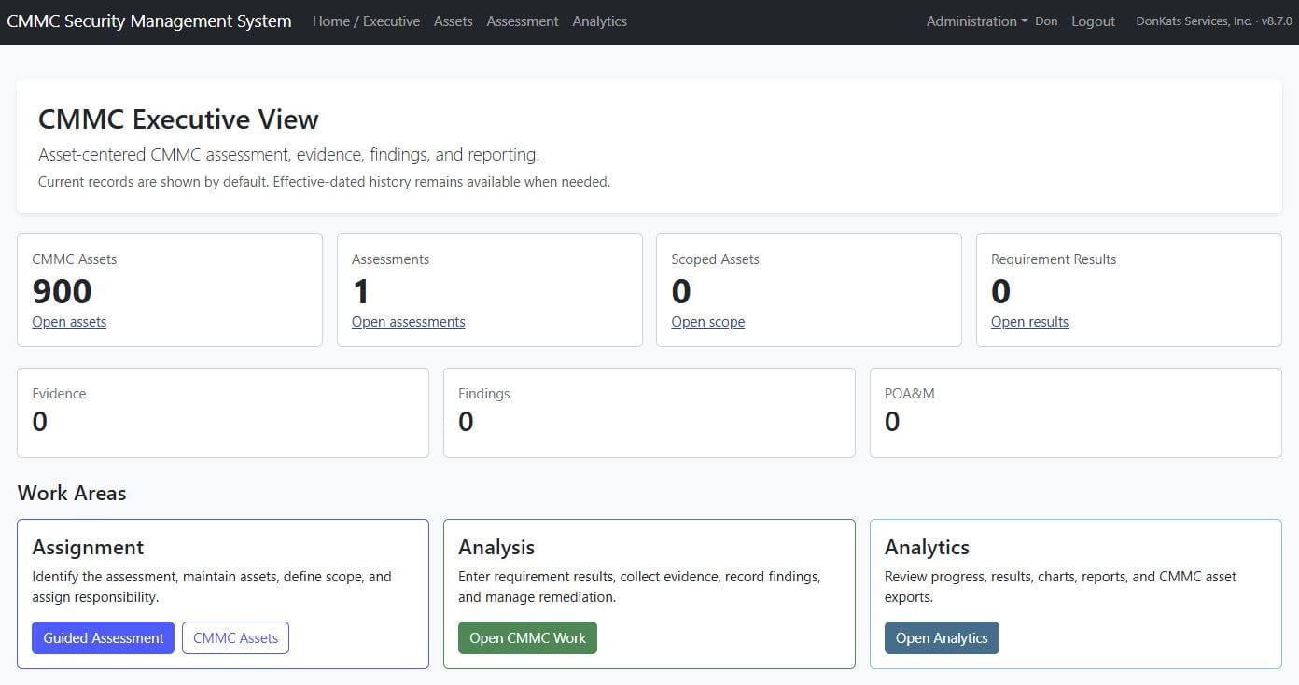Select the POA&M count card

click(x=1076, y=412)
